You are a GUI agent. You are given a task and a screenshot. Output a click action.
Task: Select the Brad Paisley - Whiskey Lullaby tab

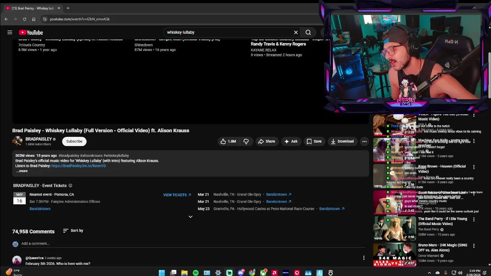point(32,8)
